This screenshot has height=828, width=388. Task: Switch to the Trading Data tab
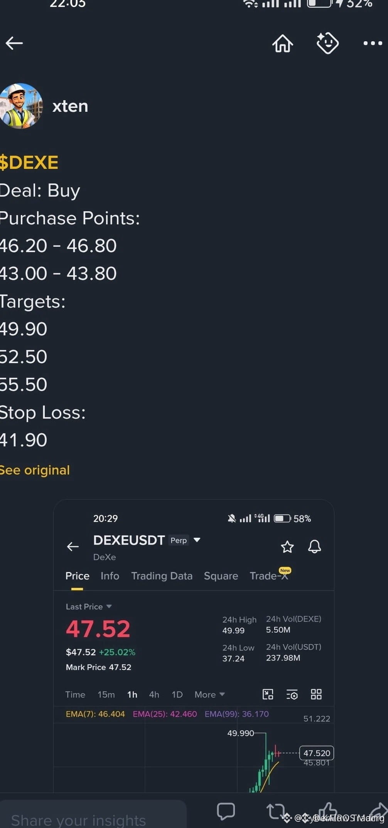tap(162, 576)
